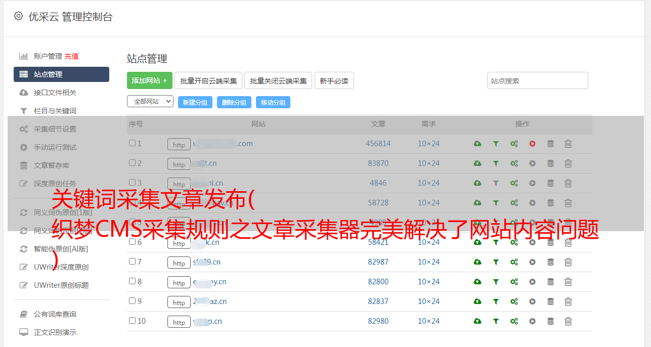Click the filter icon in row 2

[x=496, y=163]
